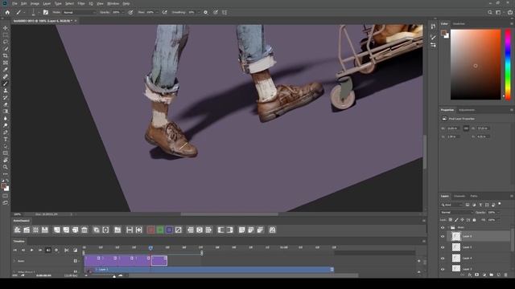Open smoothing options gear icon
Image resolution: width=515 pixels, height=289 pixels.
coord(206,13)
